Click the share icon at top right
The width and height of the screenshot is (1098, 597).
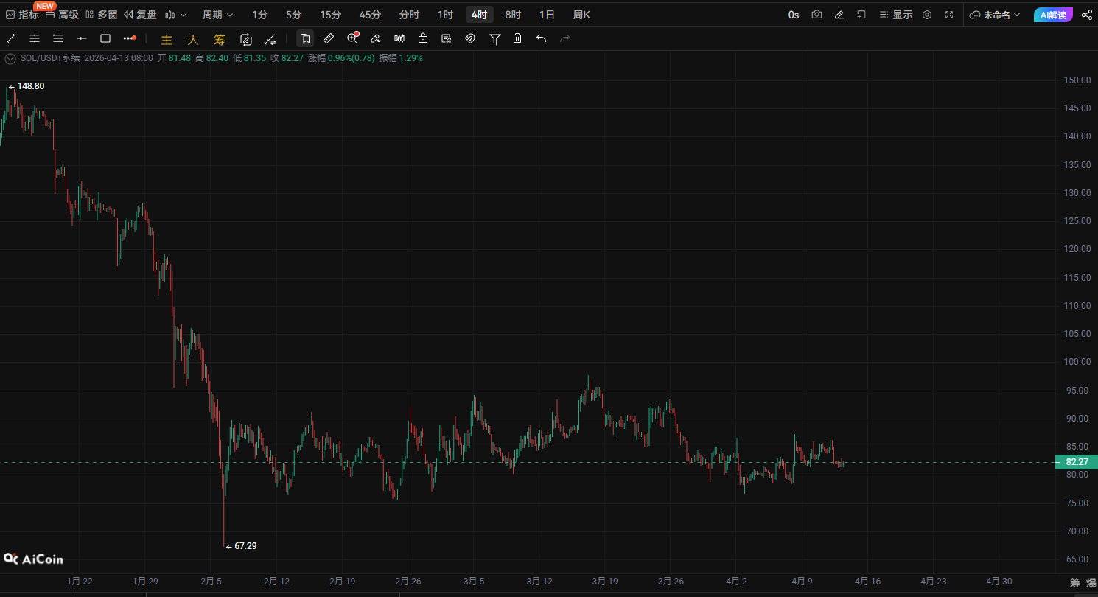pyautogui.click(x=1086, y=15)
